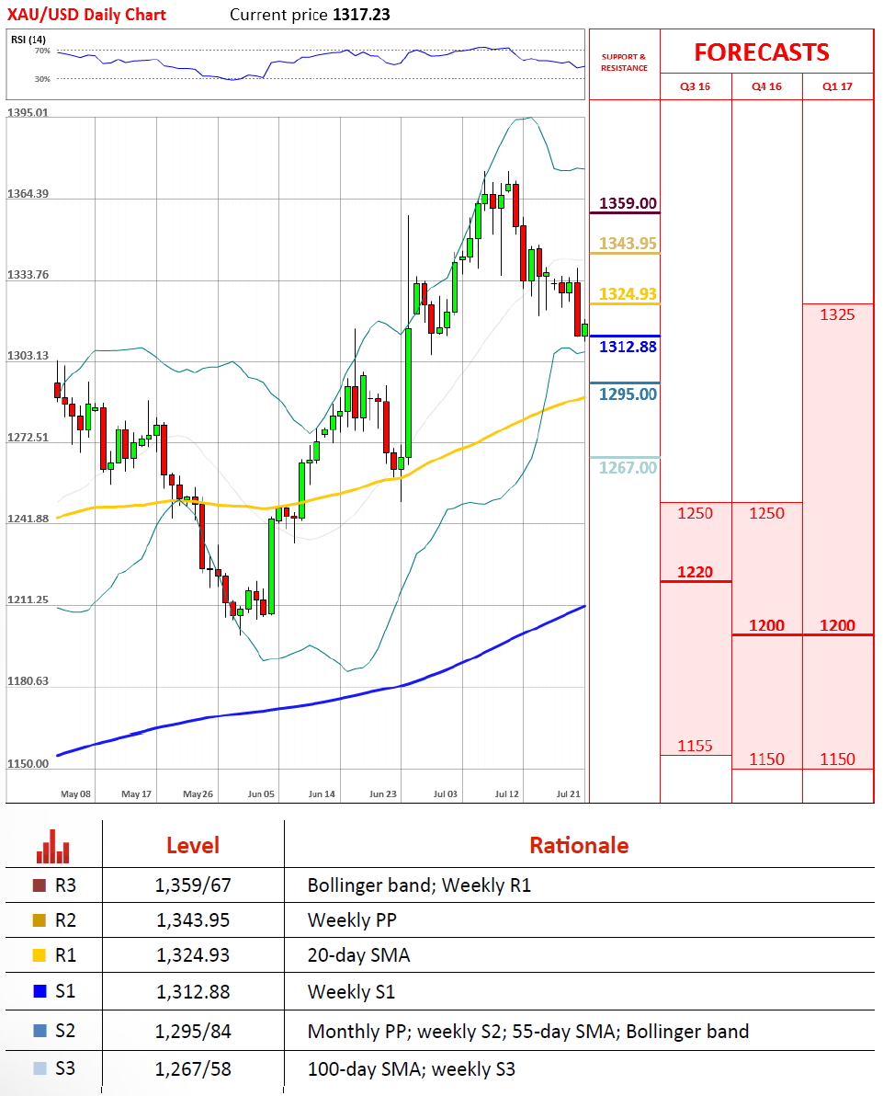
Task: Click the FORECASTS heading
Action: click(762, 52)
